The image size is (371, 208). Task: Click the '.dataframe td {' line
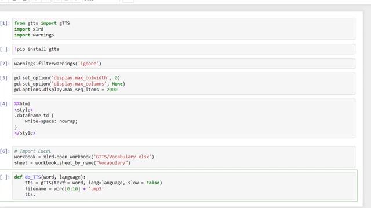tap(34, 116)
